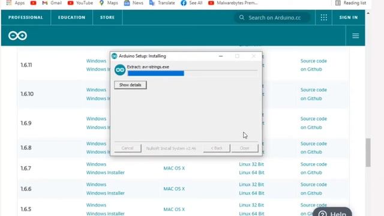Viewport: 384px width, 216px height.
Task: Open Source code link for 1.6.8
Action: click(314, 148)
